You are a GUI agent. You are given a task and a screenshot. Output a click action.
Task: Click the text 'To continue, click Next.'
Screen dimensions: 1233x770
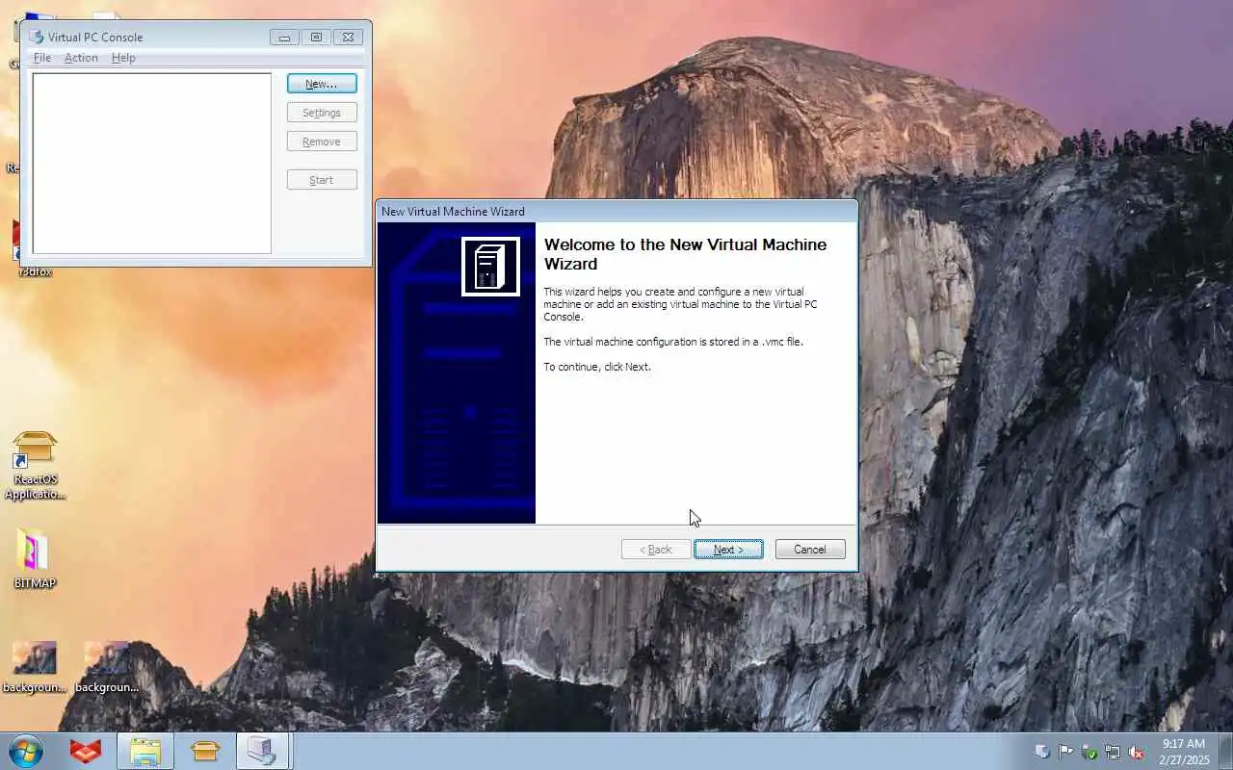597,367
